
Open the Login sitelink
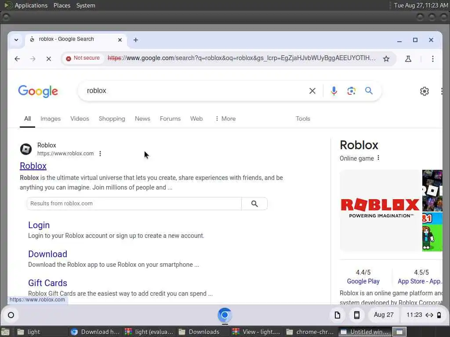[x=39, y=225]
